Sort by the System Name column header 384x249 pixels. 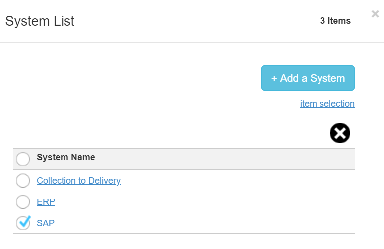pos(66,158)
